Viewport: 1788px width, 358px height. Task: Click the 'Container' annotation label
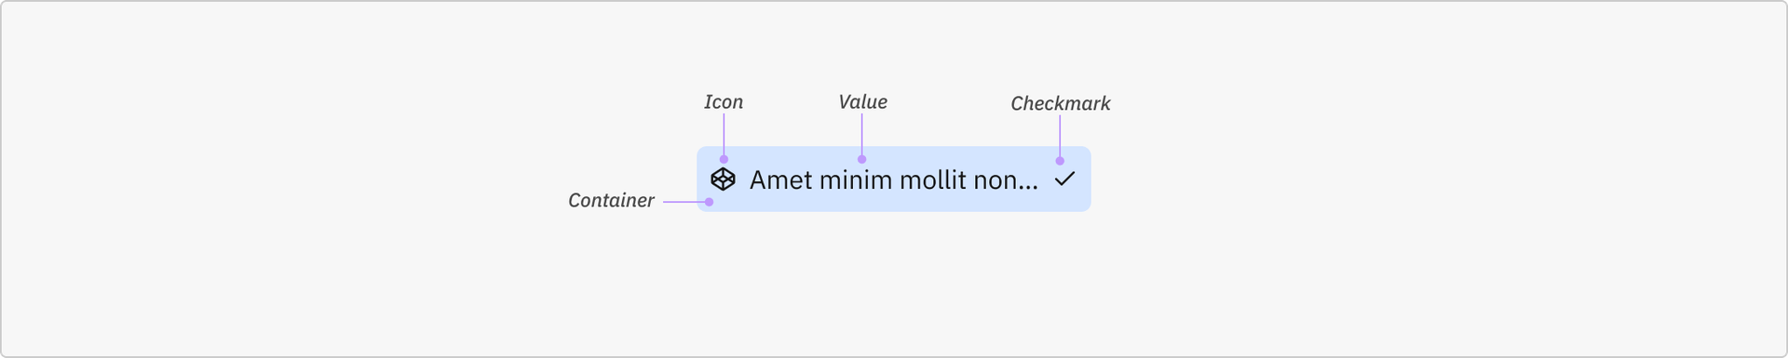point(611,201)
